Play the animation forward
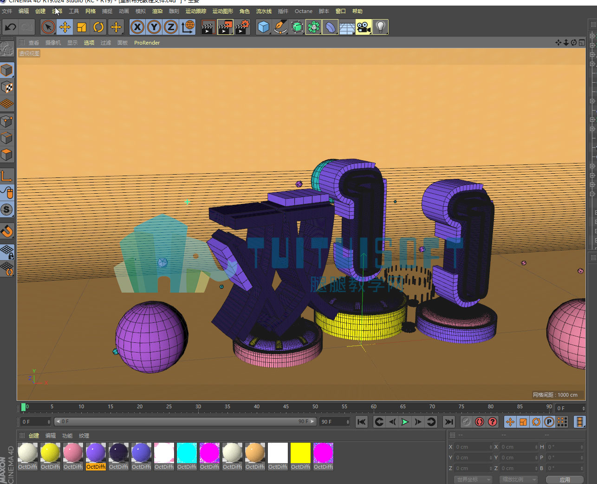The height and width of the screenshot is (484, 597). point(405,422)
